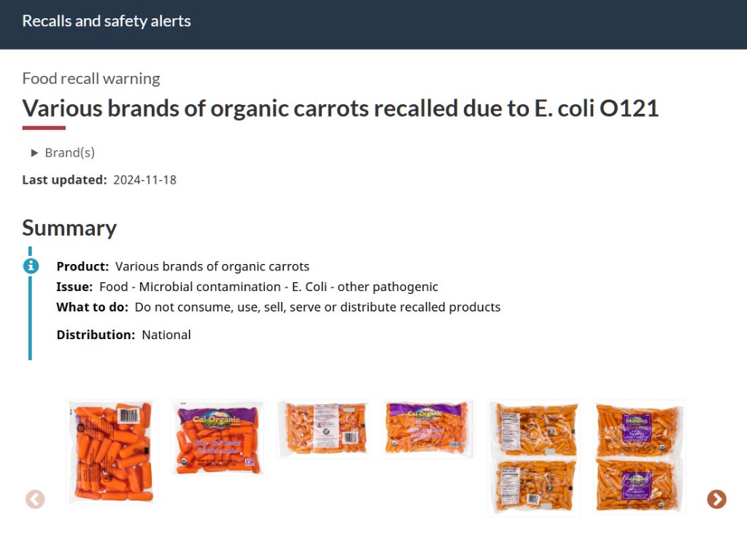Expand the Brand(s) disclosure triangle
Image resolution: width=747 pixels, height=547 pixels.
(x=34, y=153)
